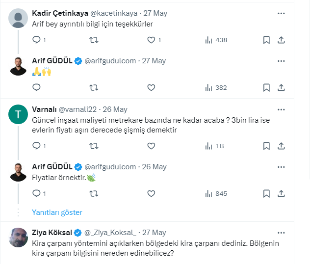Reply to Kadir Çetinkaya's tweet
The height and width of the screenshot is (264, 310).
36,40
